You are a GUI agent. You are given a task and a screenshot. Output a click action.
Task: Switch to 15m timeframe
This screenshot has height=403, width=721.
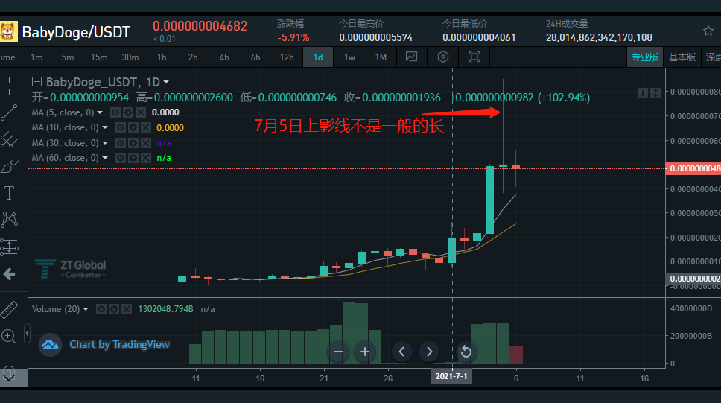99,57
